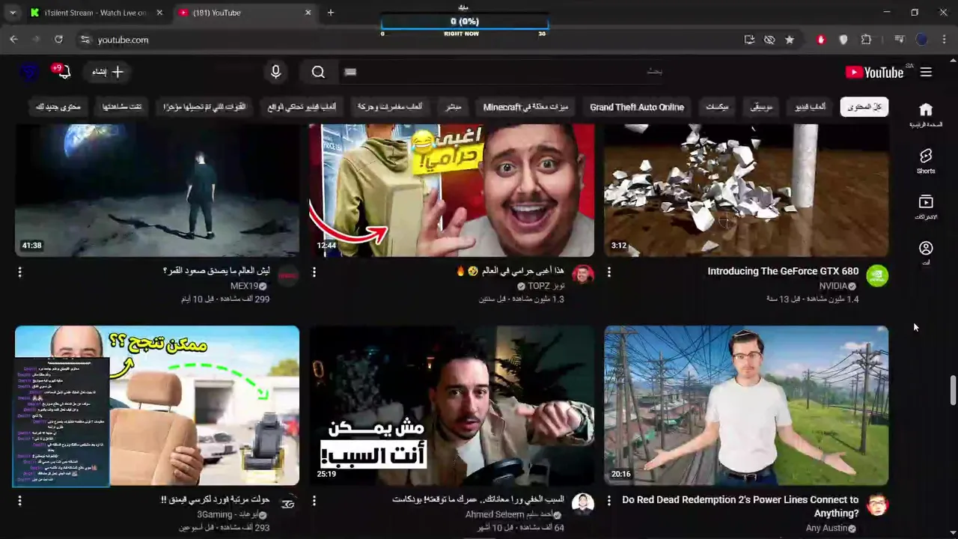This screenshot has height=539, width=958.
Task: Open Red Dead Redemption power lines thumbnail
Action: tap(746, 405)
